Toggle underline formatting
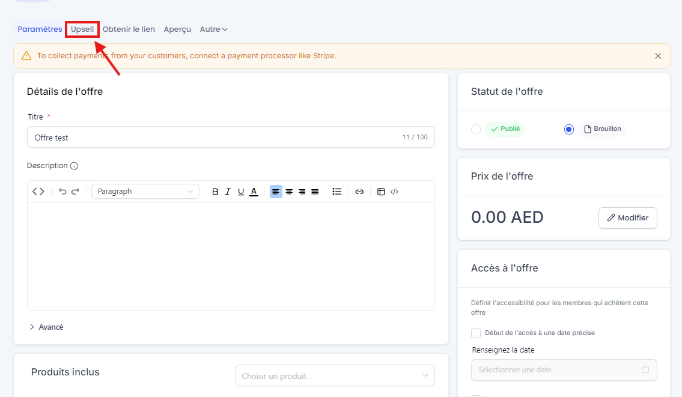The height and width of the screenshot is (397, 682). point(241,192)
